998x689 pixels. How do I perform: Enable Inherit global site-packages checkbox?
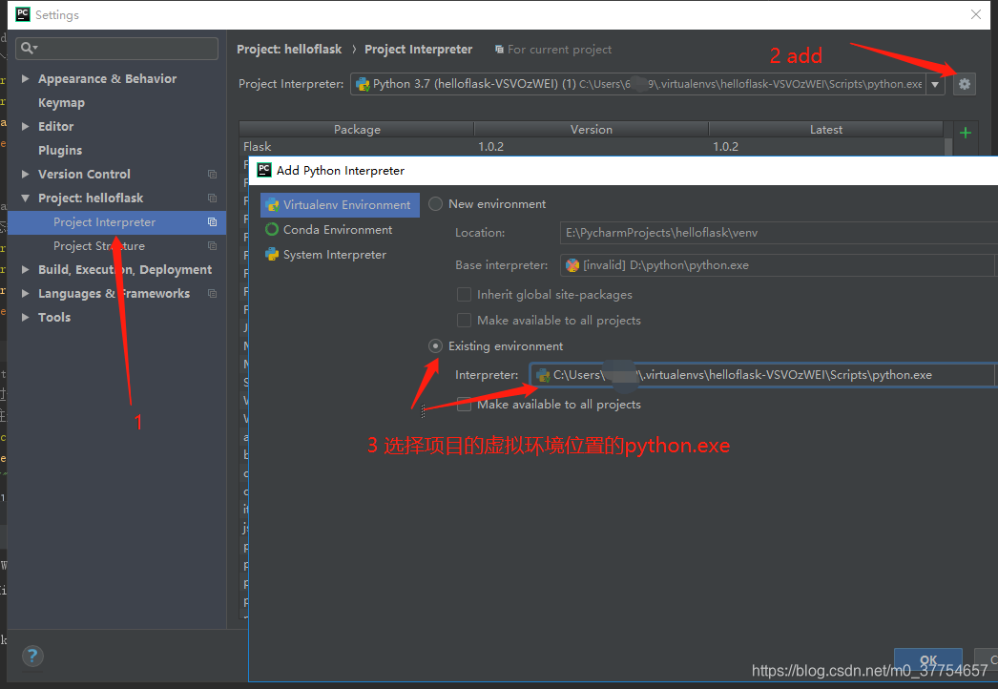[x=464, y=294]
